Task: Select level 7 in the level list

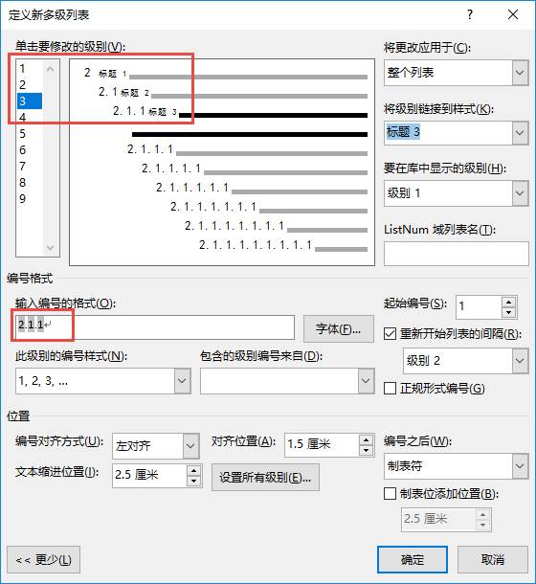Action: click(30, 167)
